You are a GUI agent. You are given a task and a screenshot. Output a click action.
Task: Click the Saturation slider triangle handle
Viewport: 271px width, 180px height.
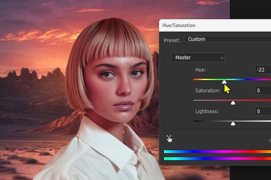[233, 103]
